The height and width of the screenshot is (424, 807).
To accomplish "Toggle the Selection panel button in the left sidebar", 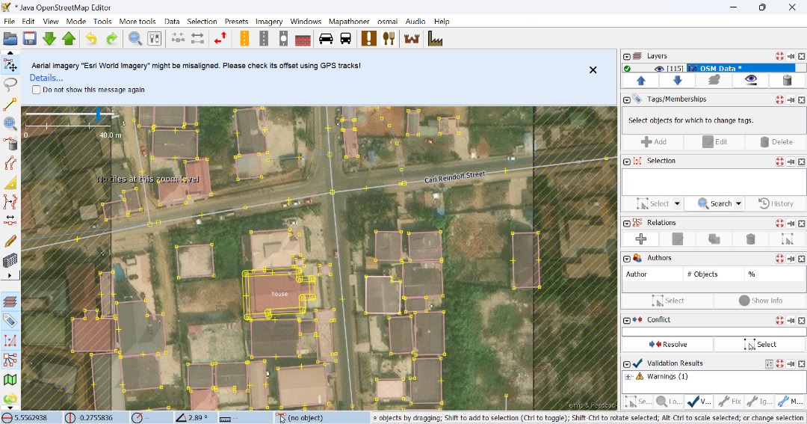I will tap(10, 340).
